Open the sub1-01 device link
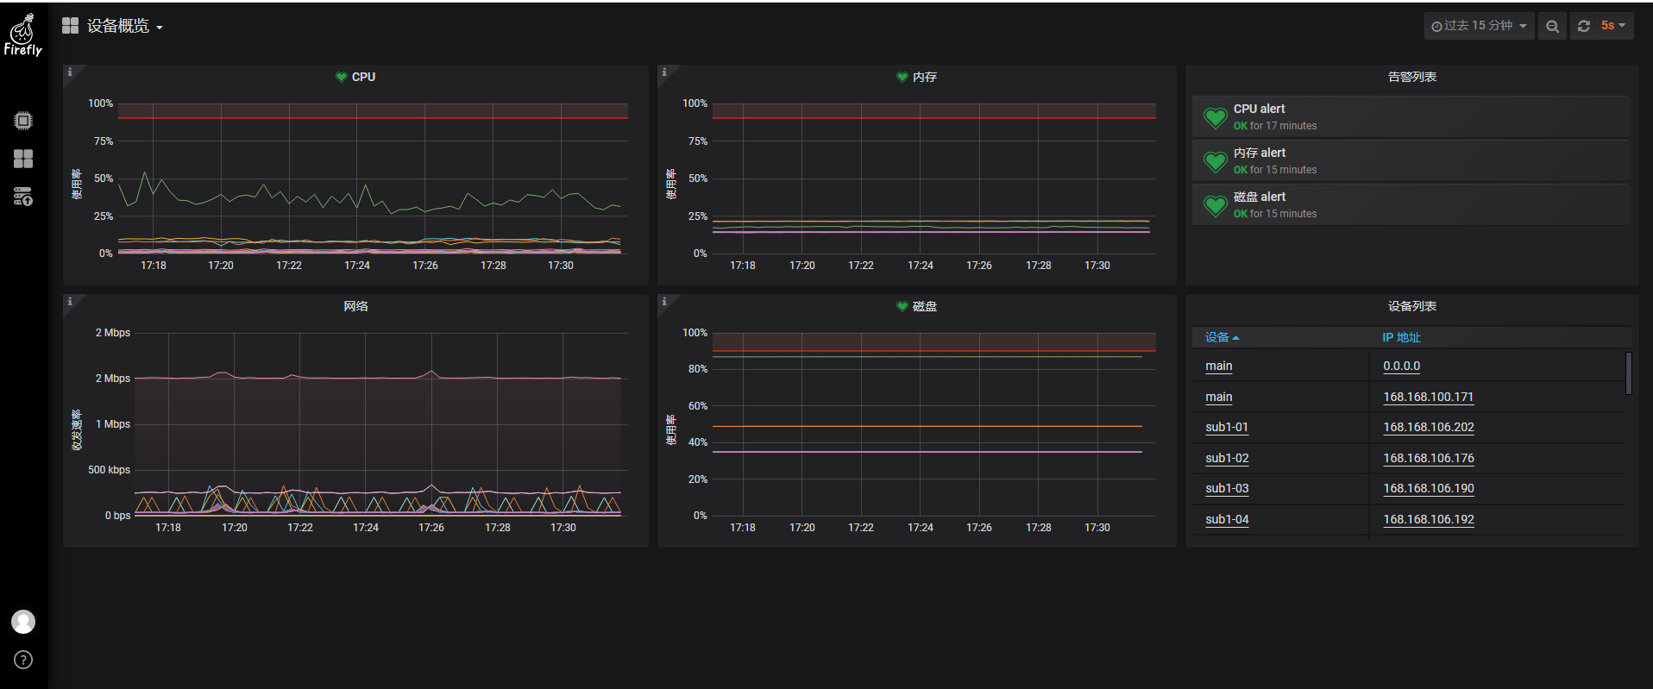 [x=1227, y=427]
